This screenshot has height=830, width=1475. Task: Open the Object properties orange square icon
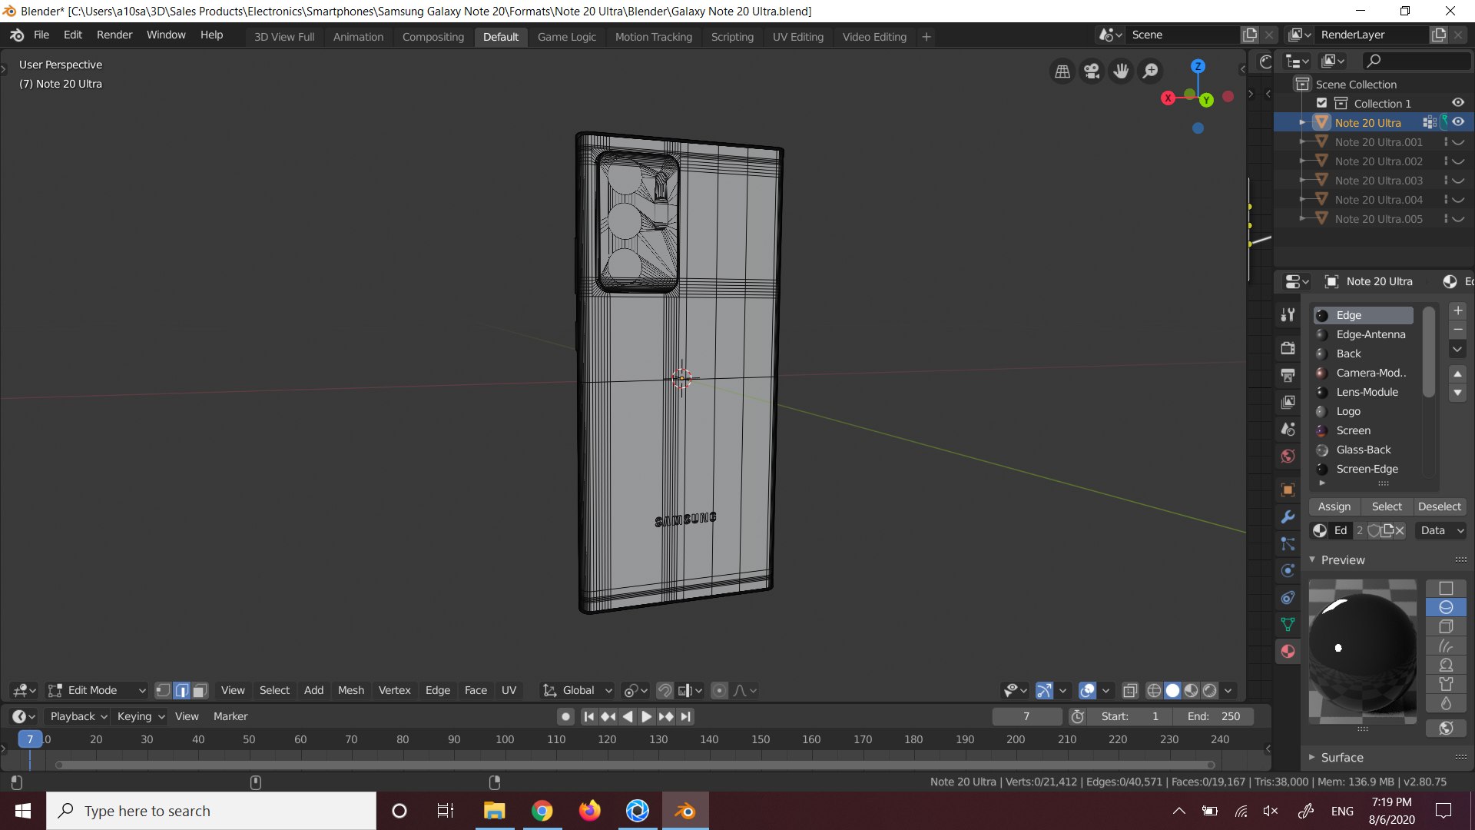1288,490
